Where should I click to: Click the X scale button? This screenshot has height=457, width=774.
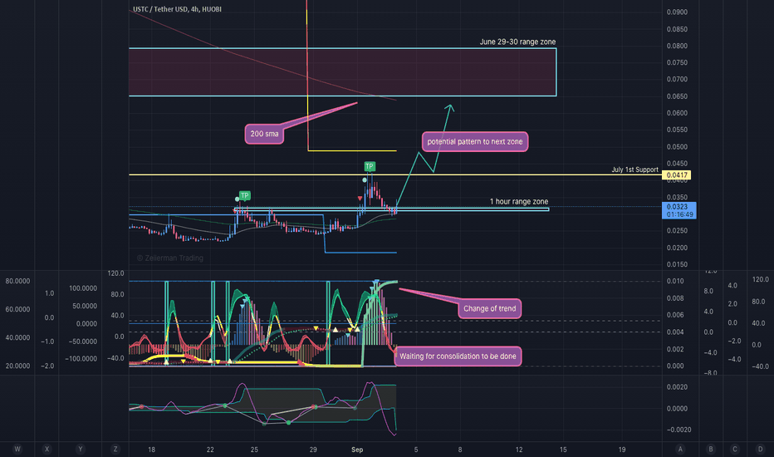pyautogui.click(x=47, y=449)
